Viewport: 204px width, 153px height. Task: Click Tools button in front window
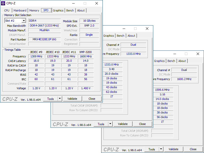50,99
